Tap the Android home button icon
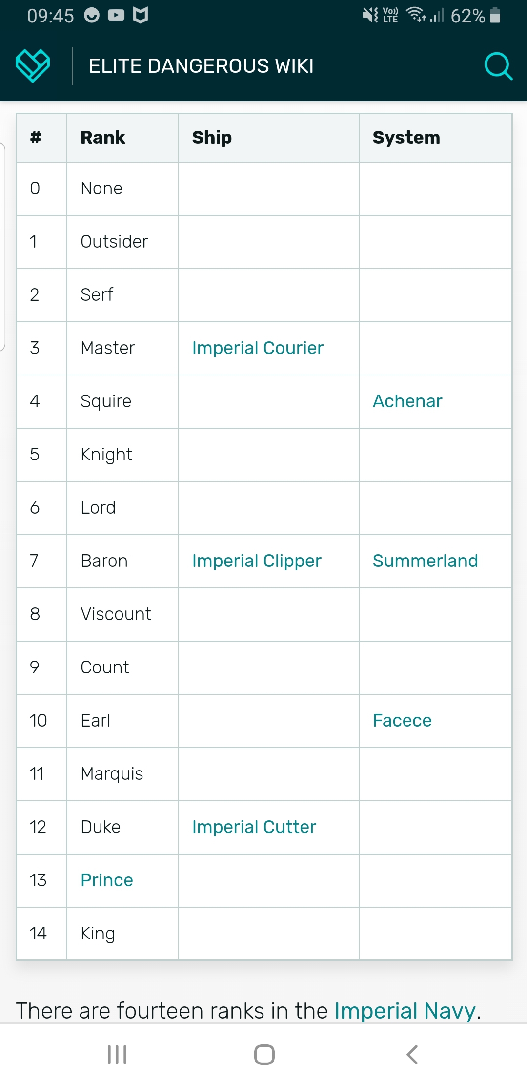The height and width of the screenshot is (1084, 527). click(264, 1054)
